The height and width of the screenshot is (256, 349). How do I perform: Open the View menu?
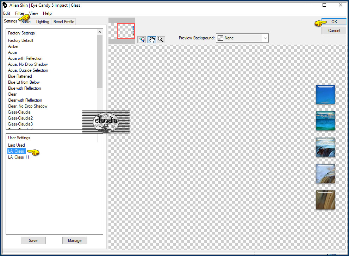pyautogui.click(x=33, y=13)
